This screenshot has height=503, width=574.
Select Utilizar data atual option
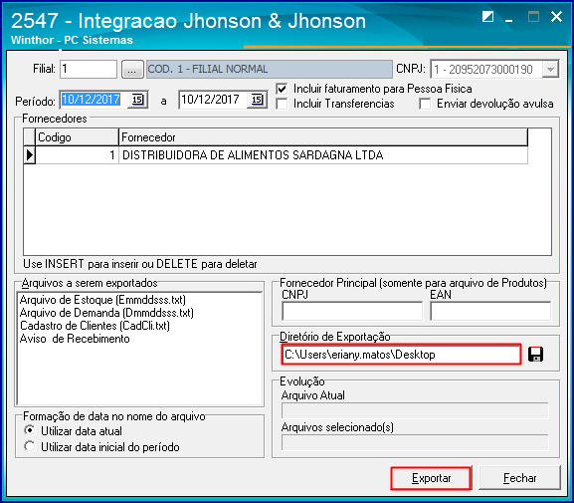(x=29, y=430)
